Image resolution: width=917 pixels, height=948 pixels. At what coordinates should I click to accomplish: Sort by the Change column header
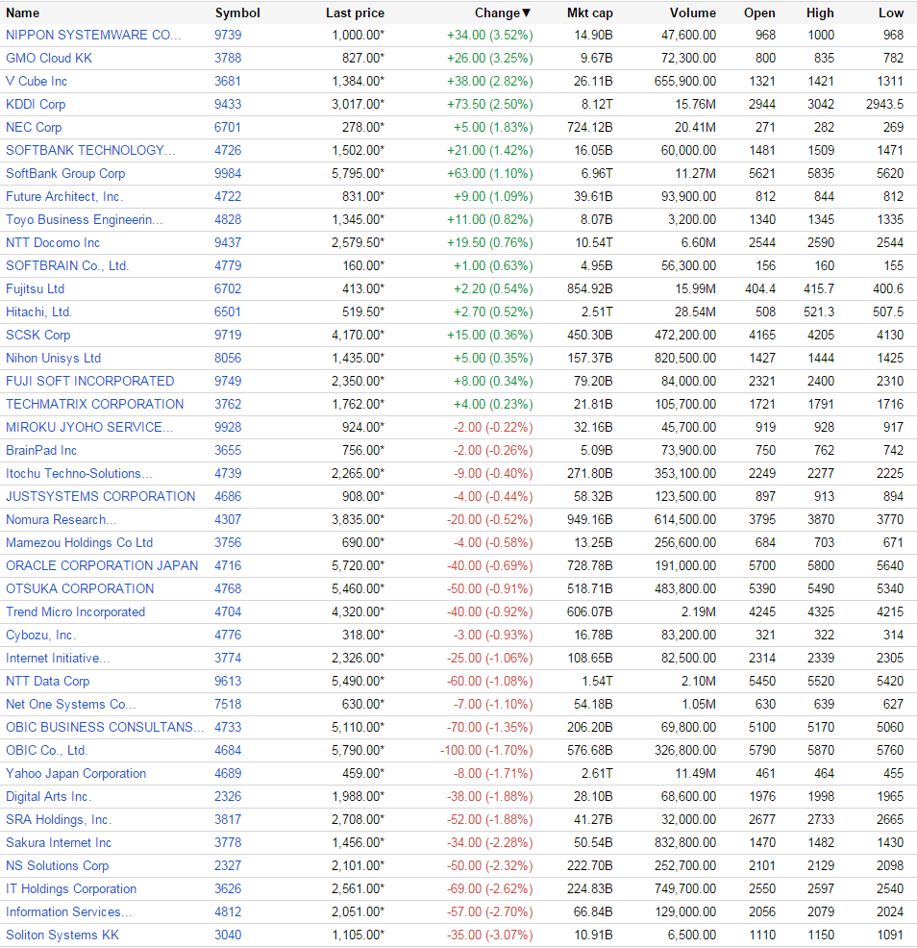[x=503, y=12]
